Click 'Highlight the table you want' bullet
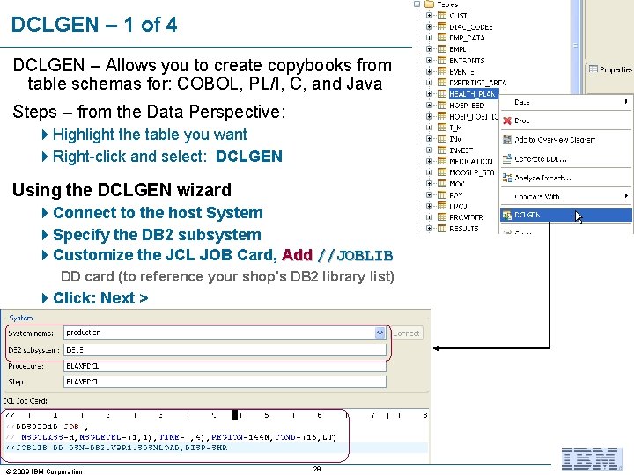The height and width of the screenshot is (475, 634). click(150, 135)
